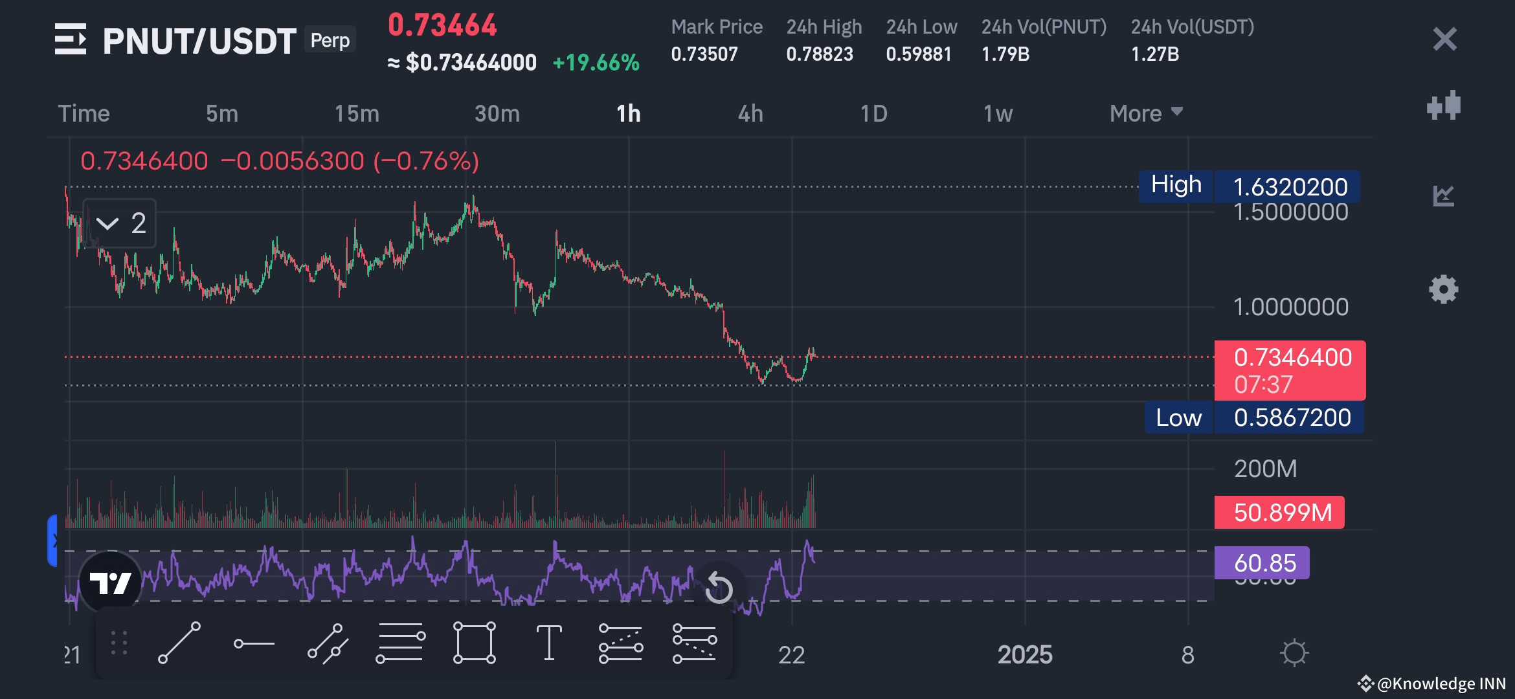The width and height of the screenshot is (1515, 699).
Task: Open the trading pair list menu icon
Action: tap(71, 39)
